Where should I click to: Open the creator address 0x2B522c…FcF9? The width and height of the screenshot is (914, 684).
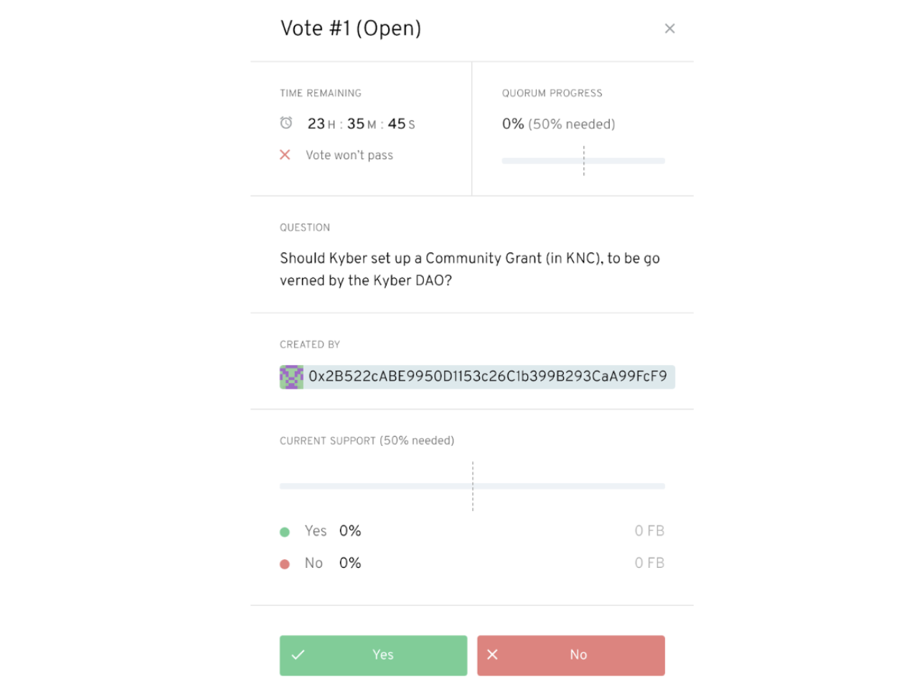488,376
